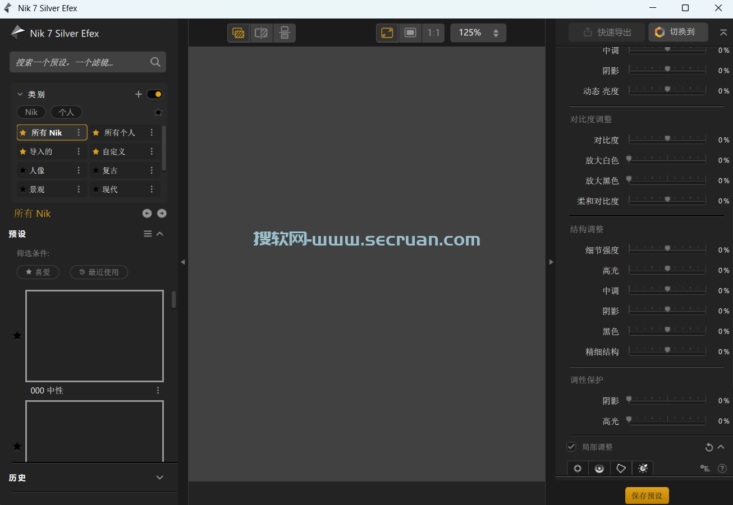Select the 000 中性 preset thumbnail

[x=94, y=336]
